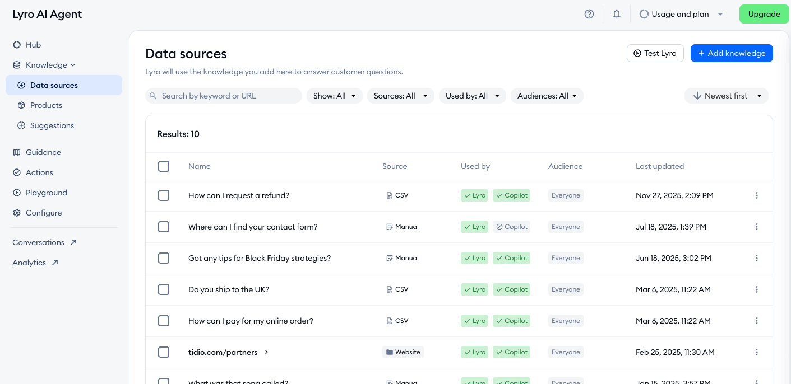Open the Suggestions section
This screenshot has height=384, width=791.
click(x=53, y=125)
